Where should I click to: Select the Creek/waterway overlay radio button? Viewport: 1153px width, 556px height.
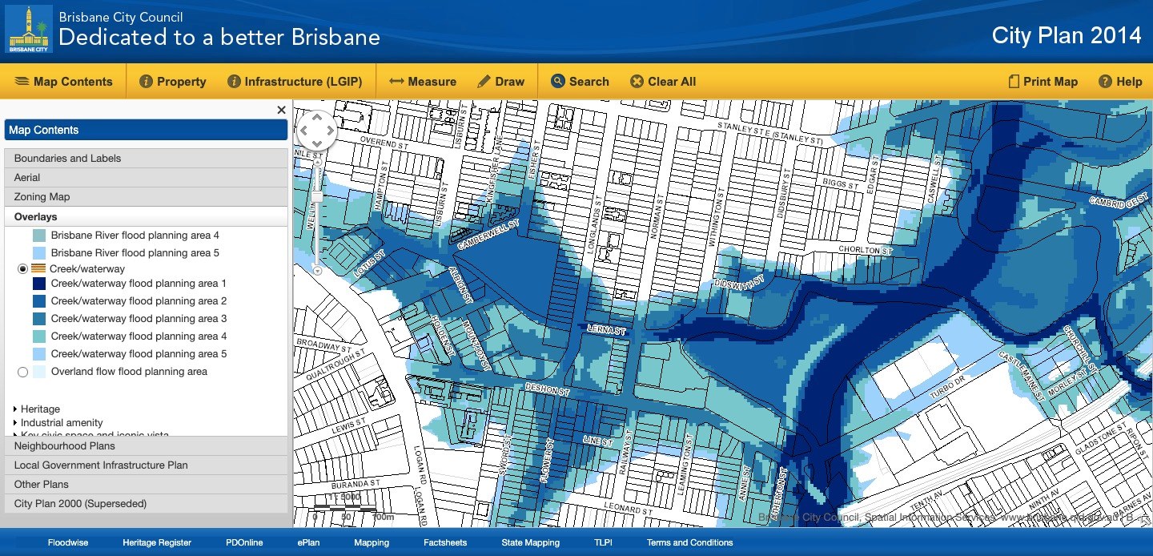[22, 269]
